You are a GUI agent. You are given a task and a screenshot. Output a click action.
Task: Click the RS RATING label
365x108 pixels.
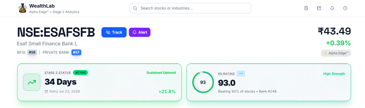pyautogui.click(x=226, y=74)
